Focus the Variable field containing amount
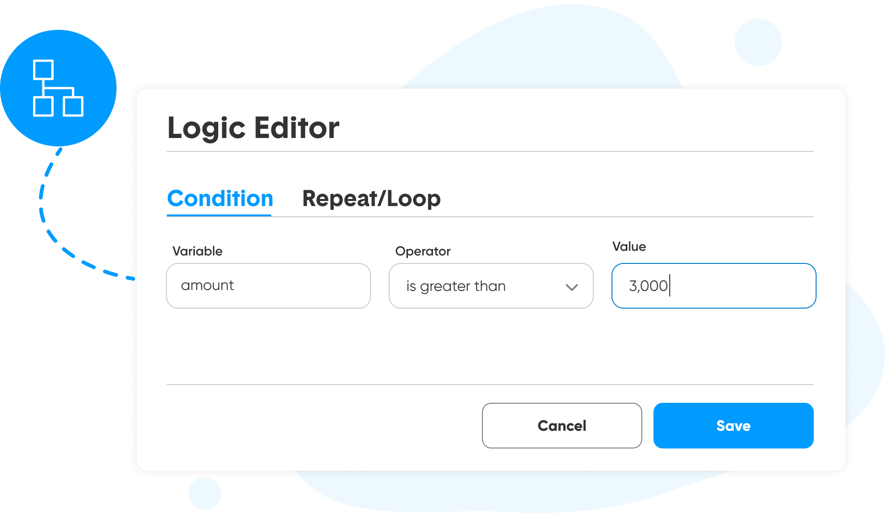The height and width of the screenshot is (524, 893). 268,286
